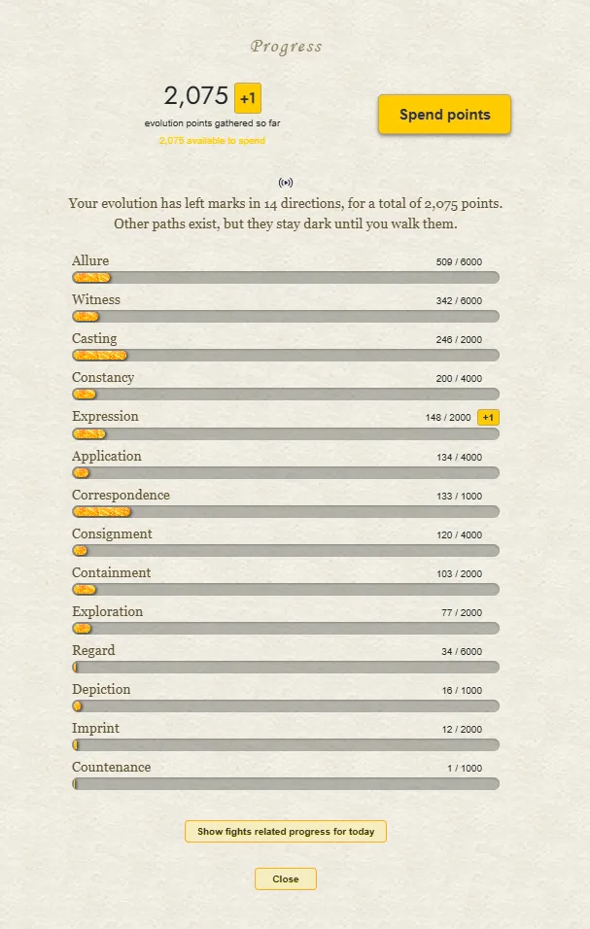The width and height of the screenshot is (590, 929).
Task: Click the Constancy progress bar
Action: [x=286, y=394]
